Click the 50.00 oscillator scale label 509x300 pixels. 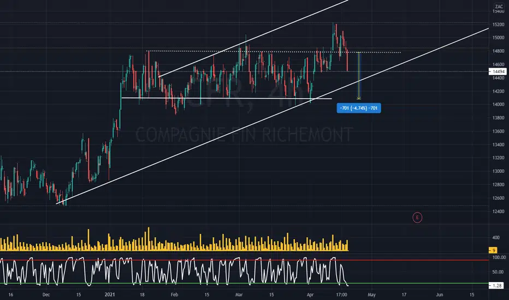(x=498, y=272)
